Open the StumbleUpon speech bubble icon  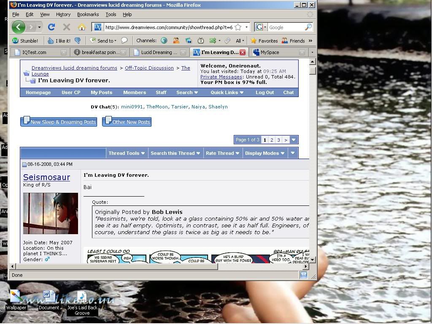[124, 40]
